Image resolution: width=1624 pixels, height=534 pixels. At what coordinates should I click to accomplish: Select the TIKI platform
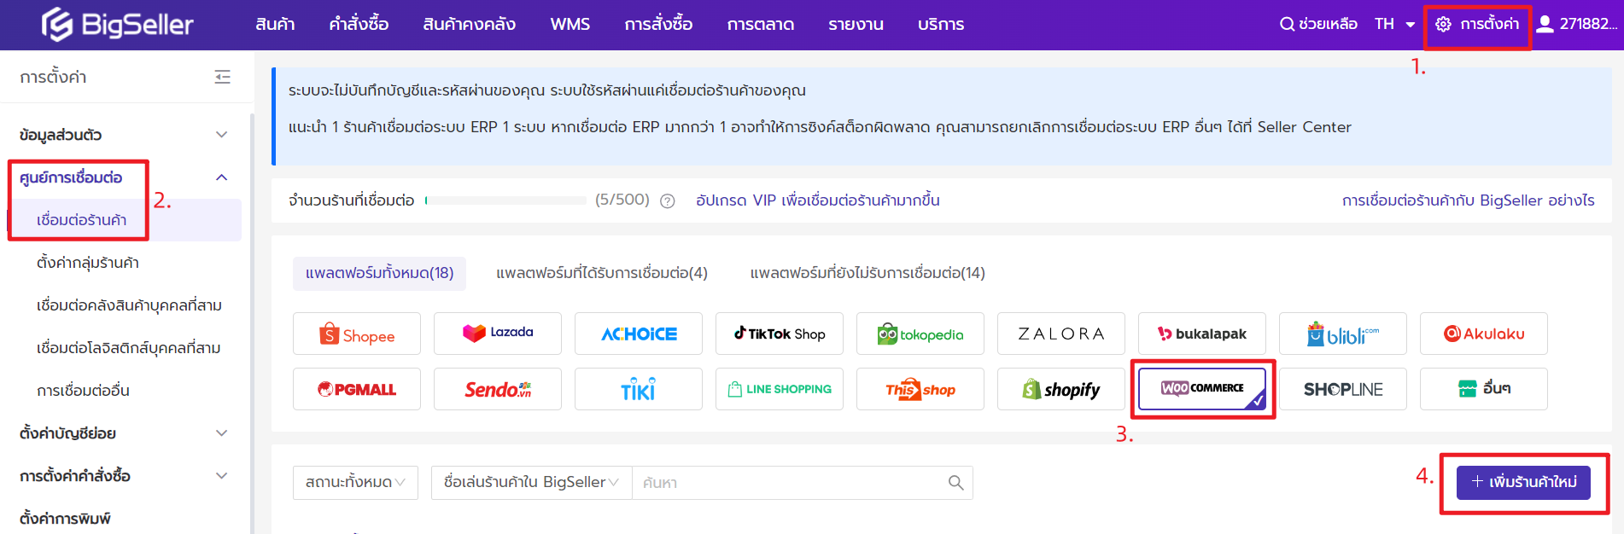point(639,389)
